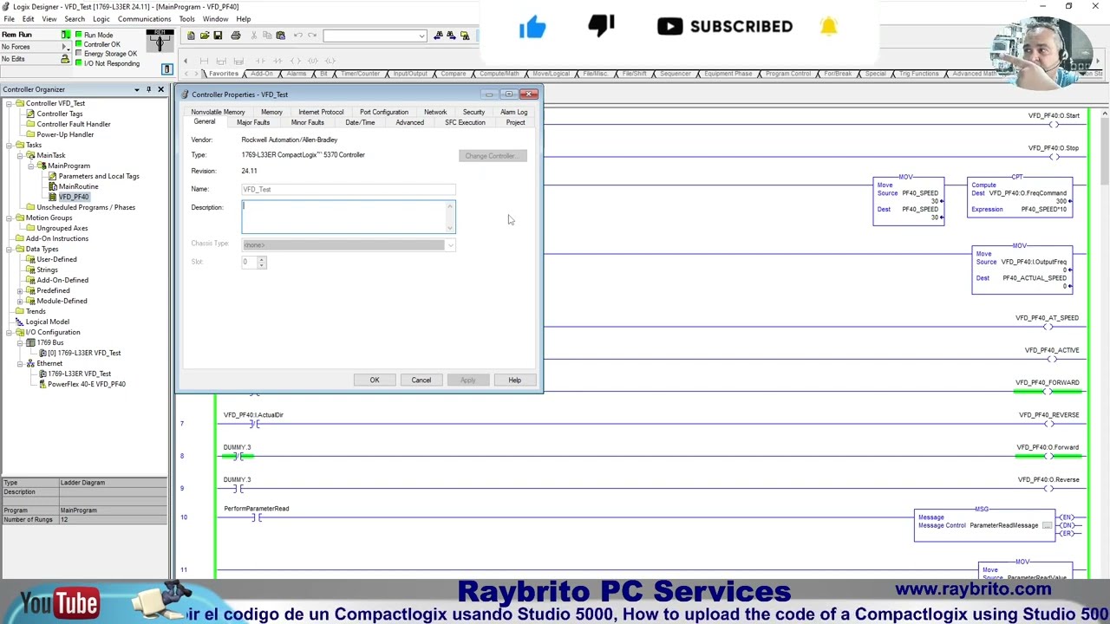Viewport: 1110px width, 624px height.
Task: Click the Cut toolbar icon
Action: click(254, 36)
